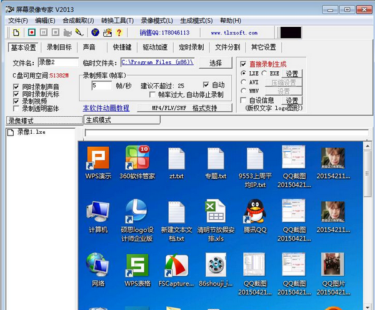Click the new file toolbar icon
The height and width of the screenshot is (310, 375).
click(16, 32)
